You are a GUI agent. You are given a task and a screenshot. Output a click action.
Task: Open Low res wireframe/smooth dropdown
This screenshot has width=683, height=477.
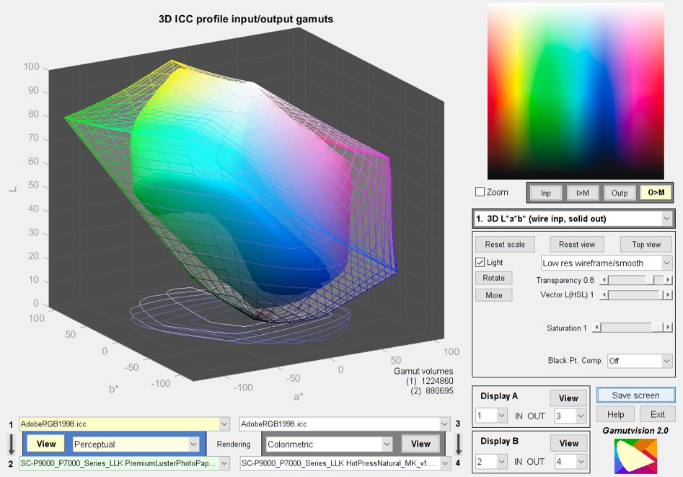click(607, 263)
